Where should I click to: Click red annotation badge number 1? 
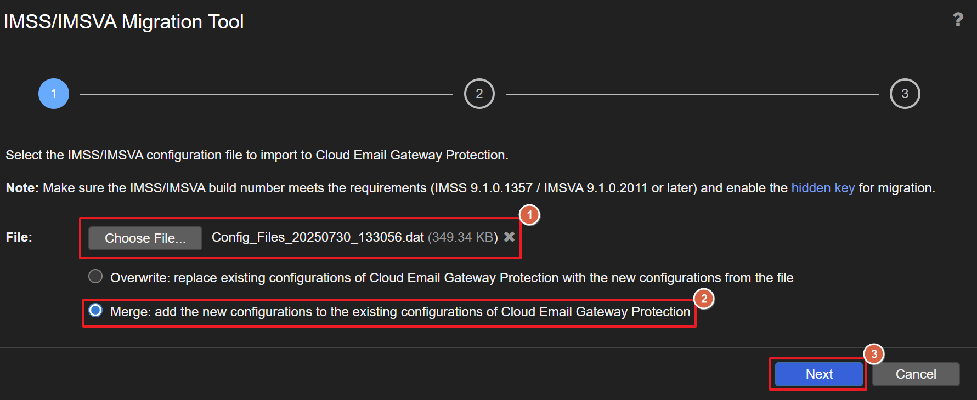pyautogui.click(x=529, y=215)
